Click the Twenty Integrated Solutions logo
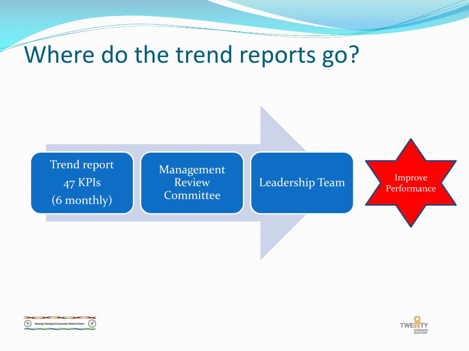The width and height of the screenshot is (469, 351). (414, 325)
